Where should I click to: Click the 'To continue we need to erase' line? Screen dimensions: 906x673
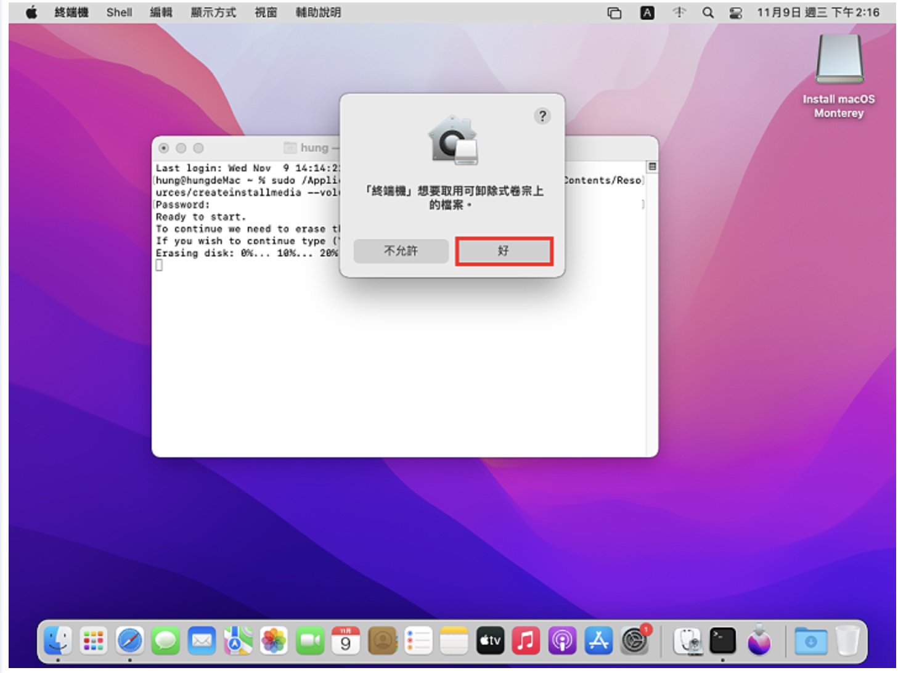tap(247, 229)
